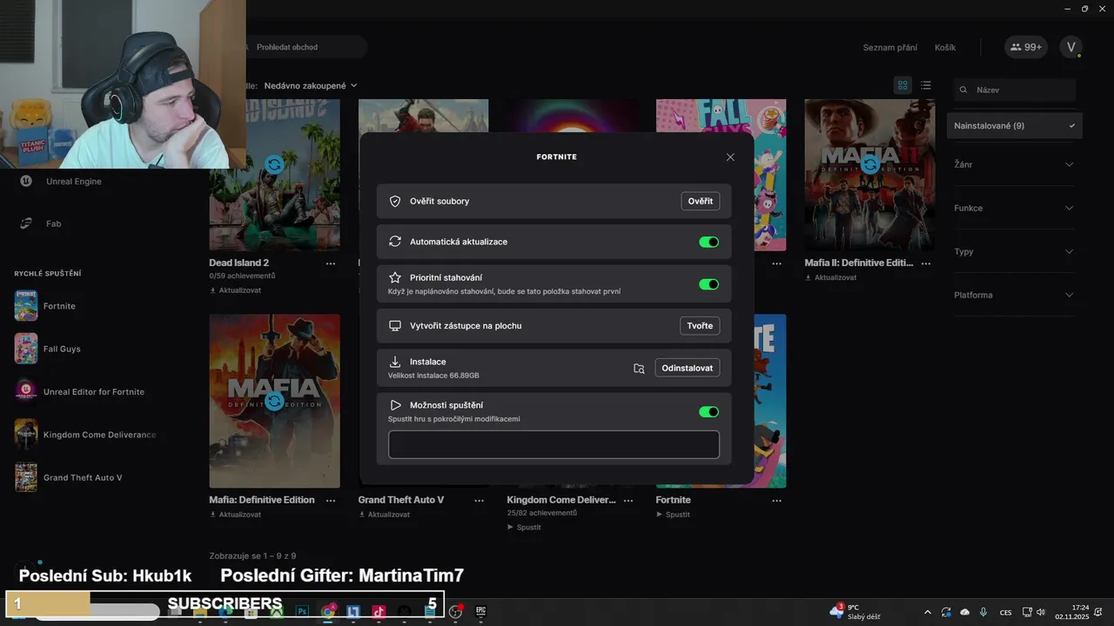
Task: Click the Prohledat obchod search field
Action: pos(300,47)
